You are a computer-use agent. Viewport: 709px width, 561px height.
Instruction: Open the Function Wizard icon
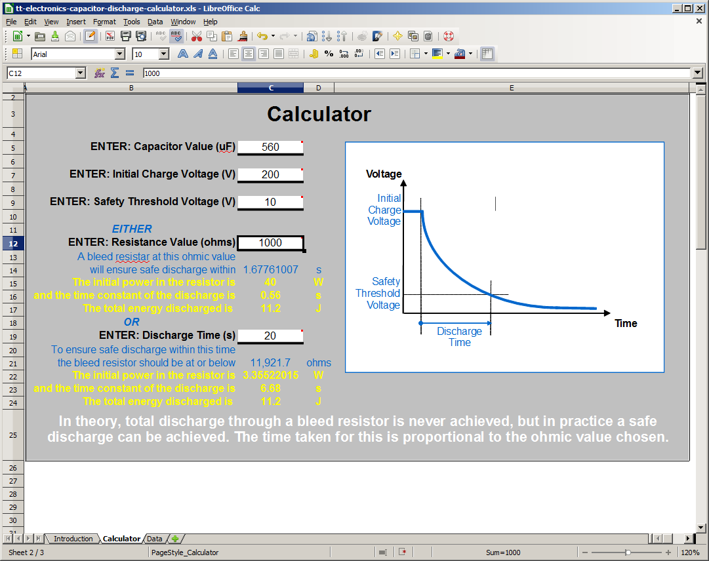click(x=100, y=73)
